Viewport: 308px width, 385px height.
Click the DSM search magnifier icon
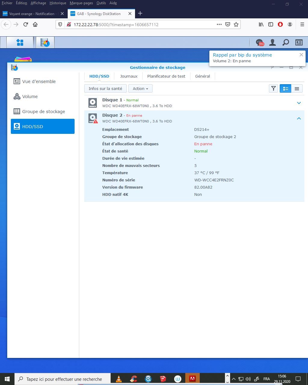pos(286,43)
